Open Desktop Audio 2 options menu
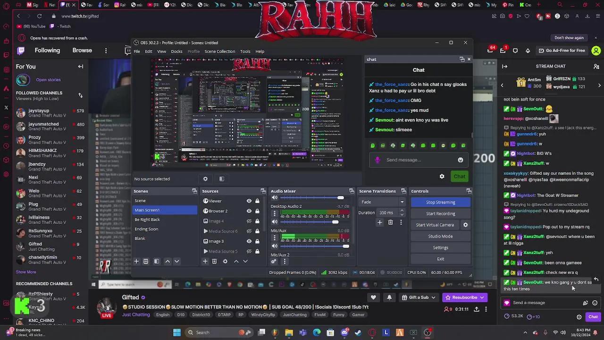The image size is (604, 340). coord(275,214)
